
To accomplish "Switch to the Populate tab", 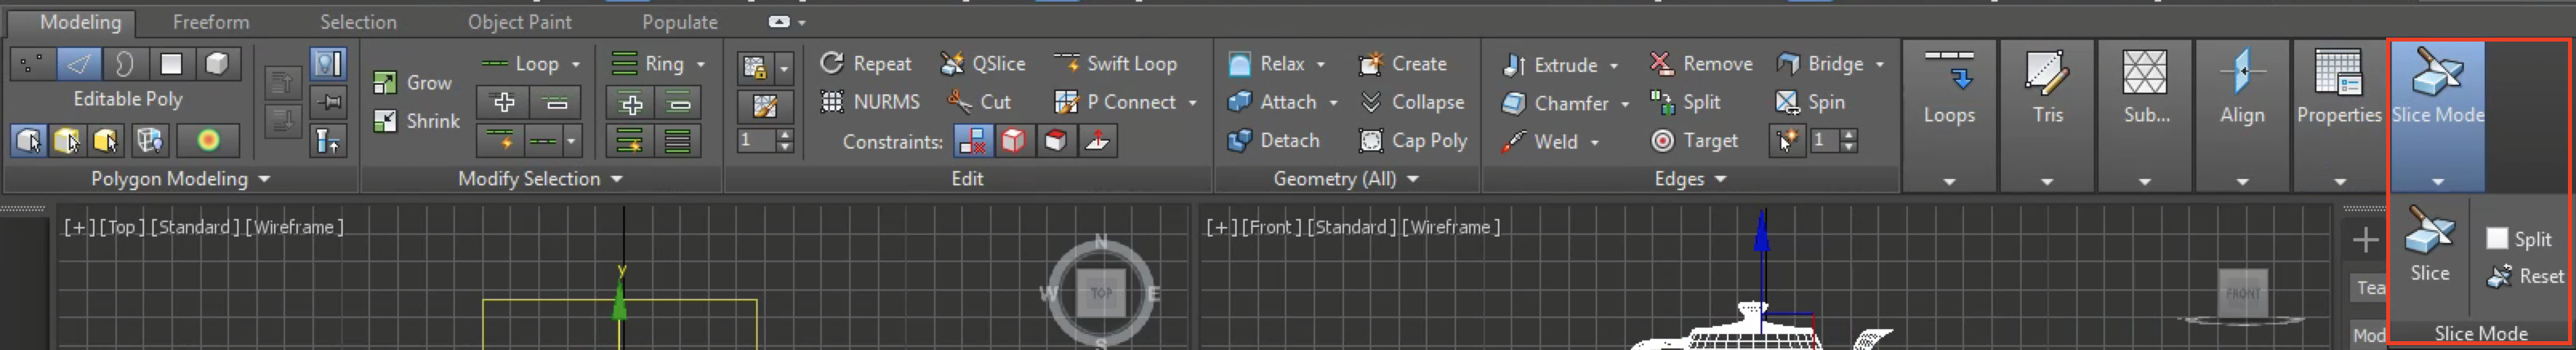I will (x=679, y=22).
